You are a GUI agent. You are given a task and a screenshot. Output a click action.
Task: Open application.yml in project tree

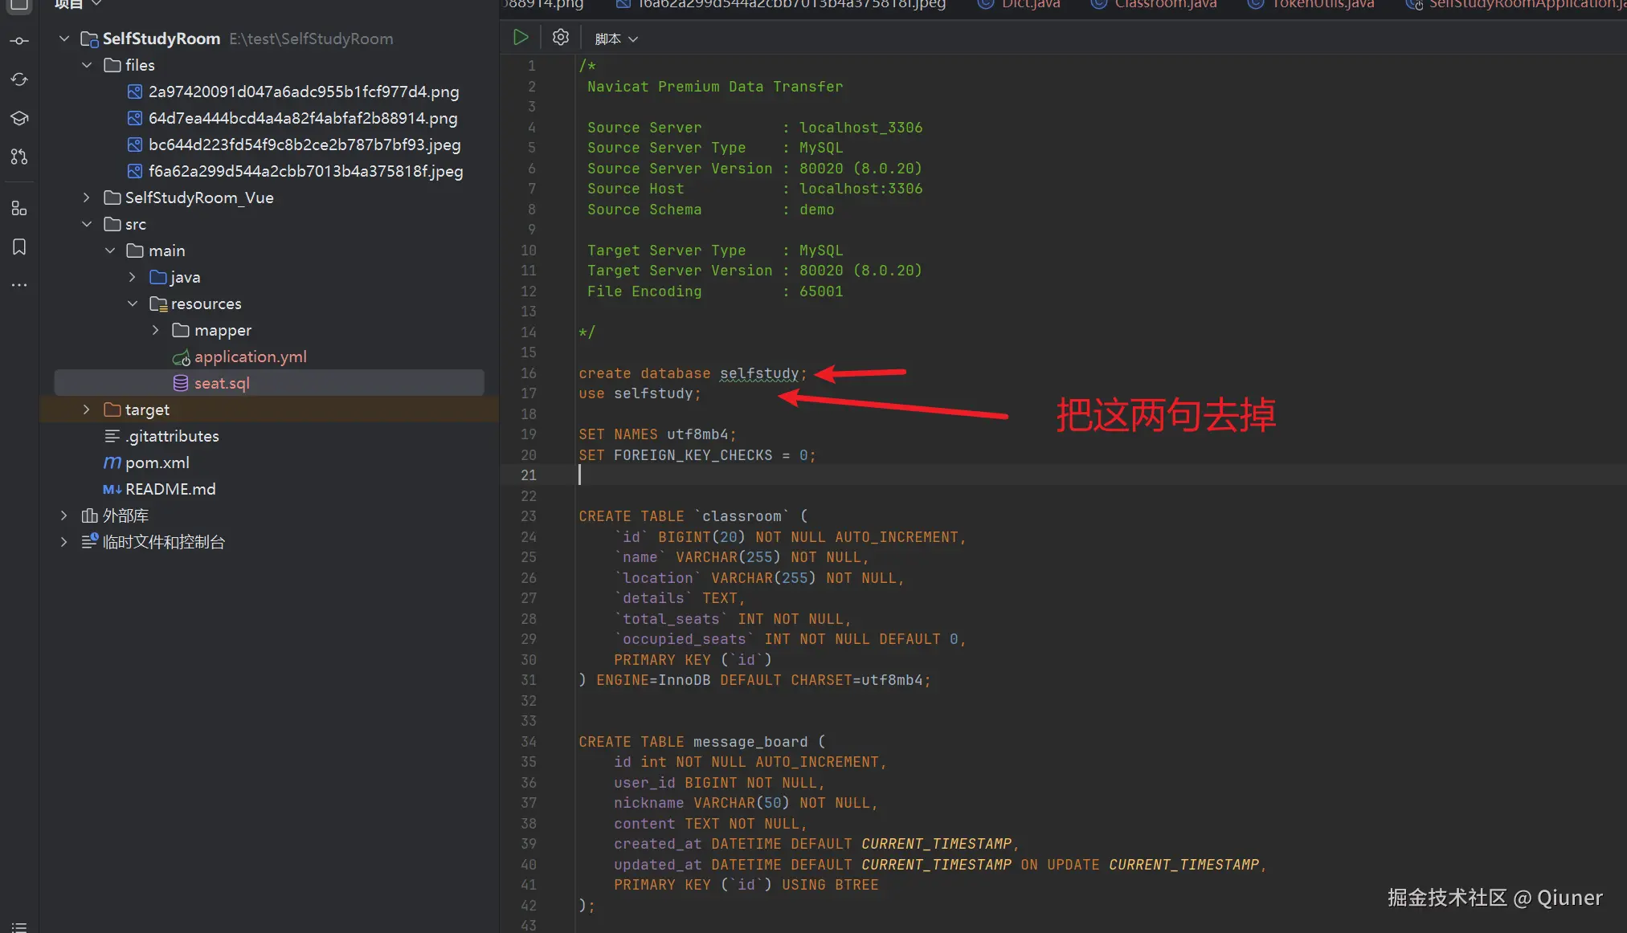pos(250,356)
